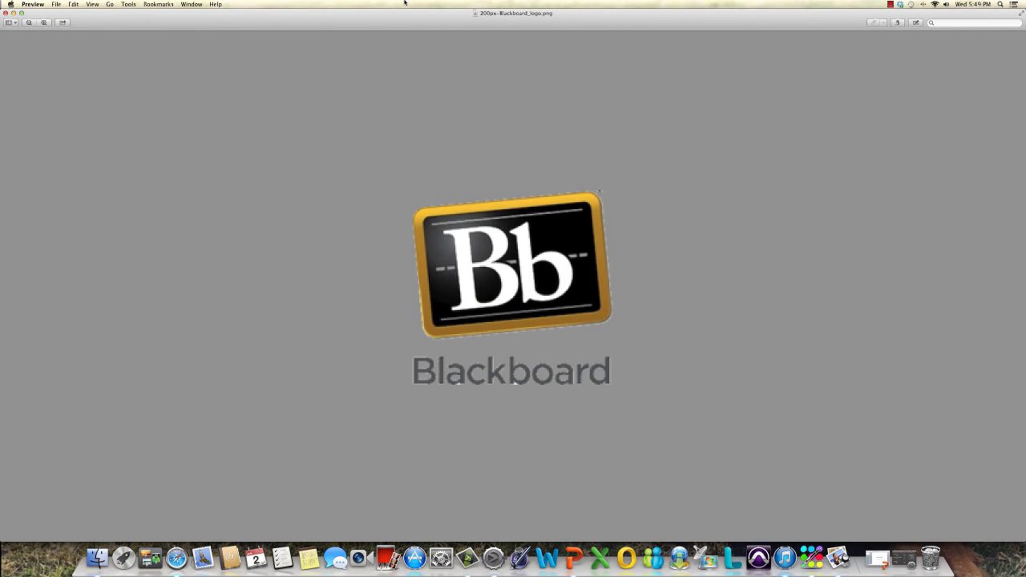Viewport: 1026px width, 577px height.
Task: Click the rotate button in toolbar
Action: click(897, 23)
